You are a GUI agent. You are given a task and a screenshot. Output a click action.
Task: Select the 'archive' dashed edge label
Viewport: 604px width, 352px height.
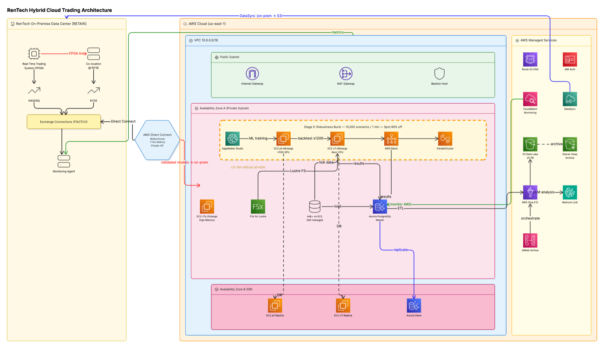coord(556,144)
